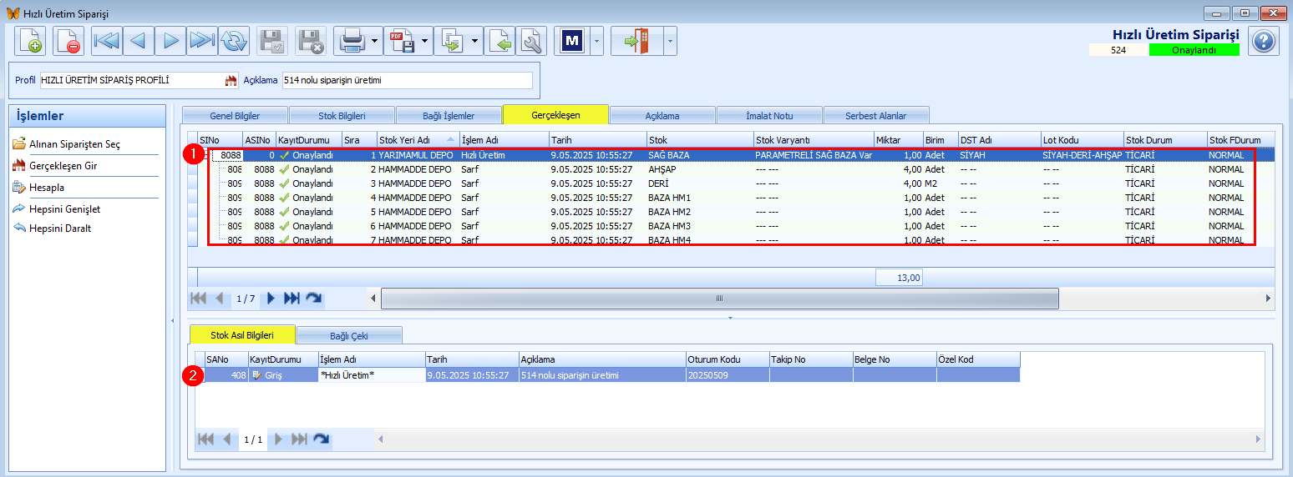Select the SAĞ BAZA row cell
This screenshot has width=1293, height=477.
(x=699, y=155)
